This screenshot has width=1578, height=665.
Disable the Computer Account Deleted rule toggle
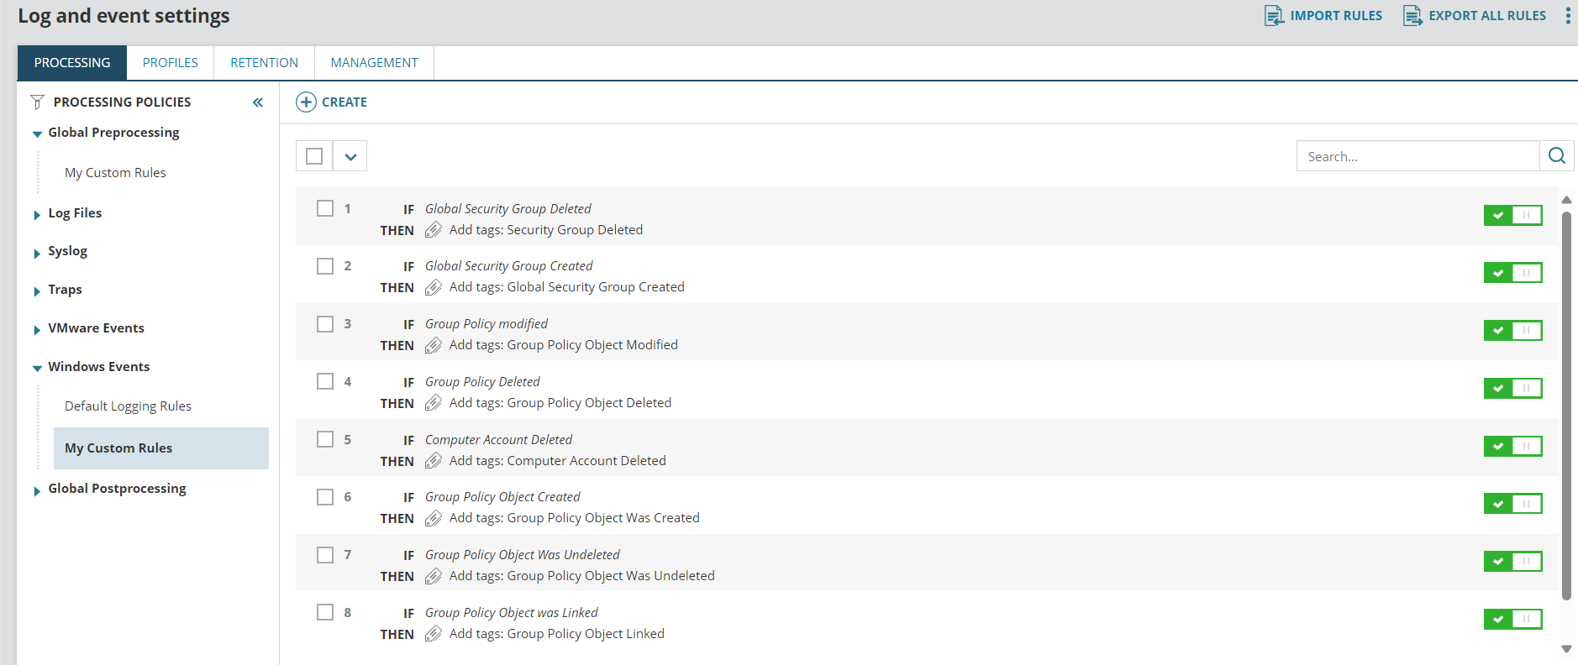(x=1512, y=446)
